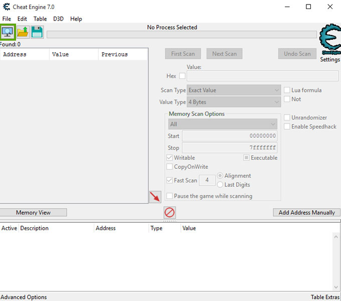Click the address table's Value column header

point(189,228)
